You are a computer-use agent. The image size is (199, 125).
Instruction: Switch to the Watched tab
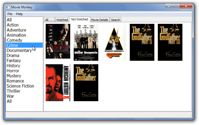(62, 20)
